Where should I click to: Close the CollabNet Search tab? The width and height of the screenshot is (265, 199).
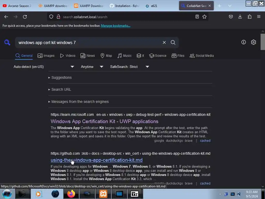point(210,6)
